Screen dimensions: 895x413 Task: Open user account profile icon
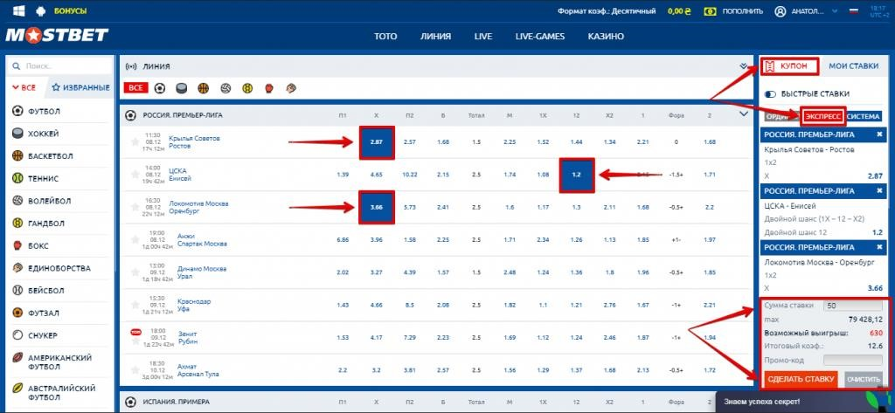point(781,10)
